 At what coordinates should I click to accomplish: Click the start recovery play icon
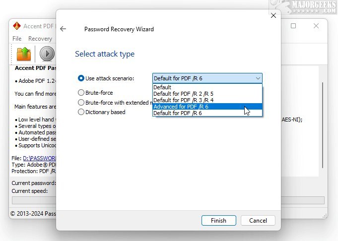tap(47, 53)
